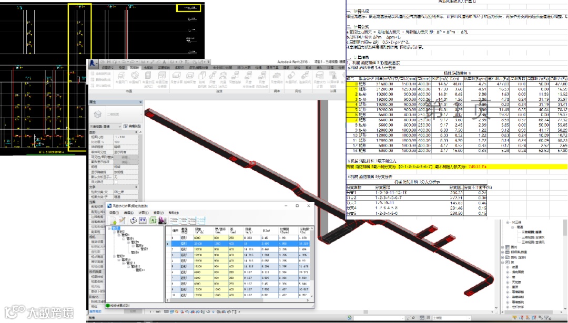Click the selection filter funnel icon in status bar
The height and width of the screenshot is (323, 568).
click(x=547, y=318)
